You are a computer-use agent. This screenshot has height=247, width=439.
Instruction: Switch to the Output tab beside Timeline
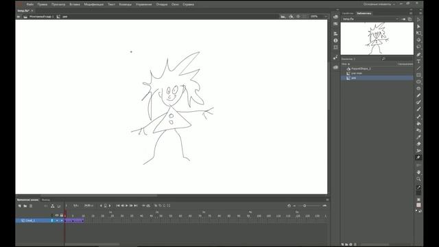click(46, 200)
